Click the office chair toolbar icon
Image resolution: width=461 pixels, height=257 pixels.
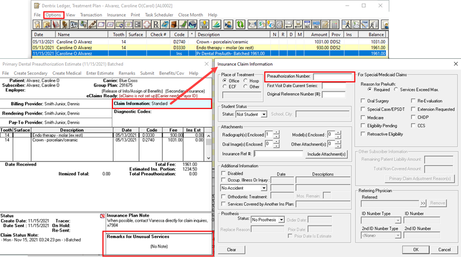pos(65,25)
